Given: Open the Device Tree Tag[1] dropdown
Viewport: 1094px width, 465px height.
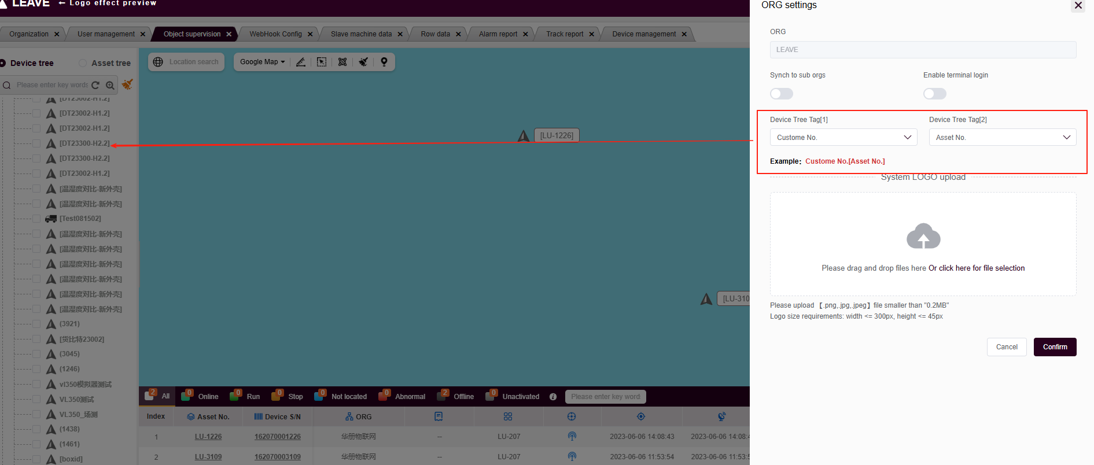Looking at the screenshot, I should coord(843,138).
